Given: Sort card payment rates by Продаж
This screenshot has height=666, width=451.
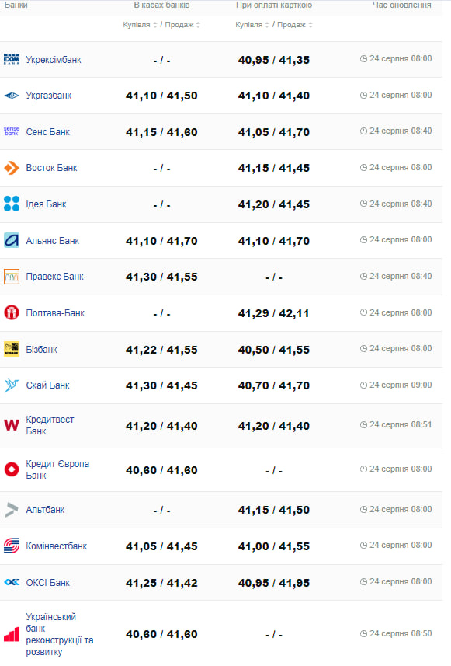Looking at the screenshot, I should tap(295, 25).
